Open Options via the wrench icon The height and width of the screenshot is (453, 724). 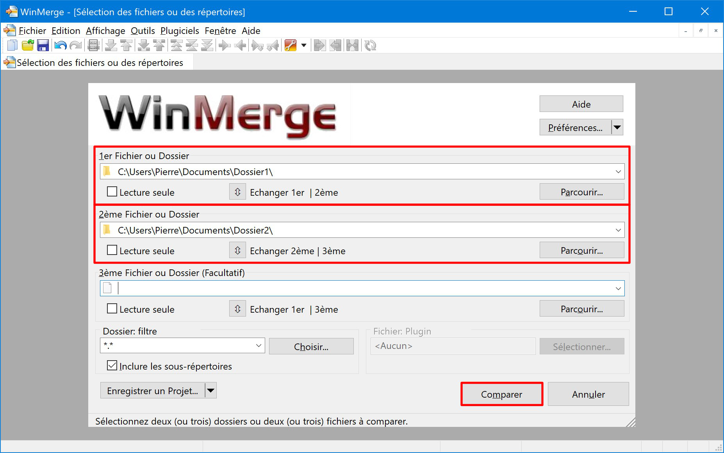291,46
